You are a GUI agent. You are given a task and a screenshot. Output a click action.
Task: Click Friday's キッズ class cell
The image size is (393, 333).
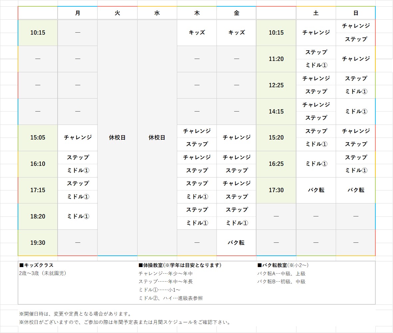(236, 33)
